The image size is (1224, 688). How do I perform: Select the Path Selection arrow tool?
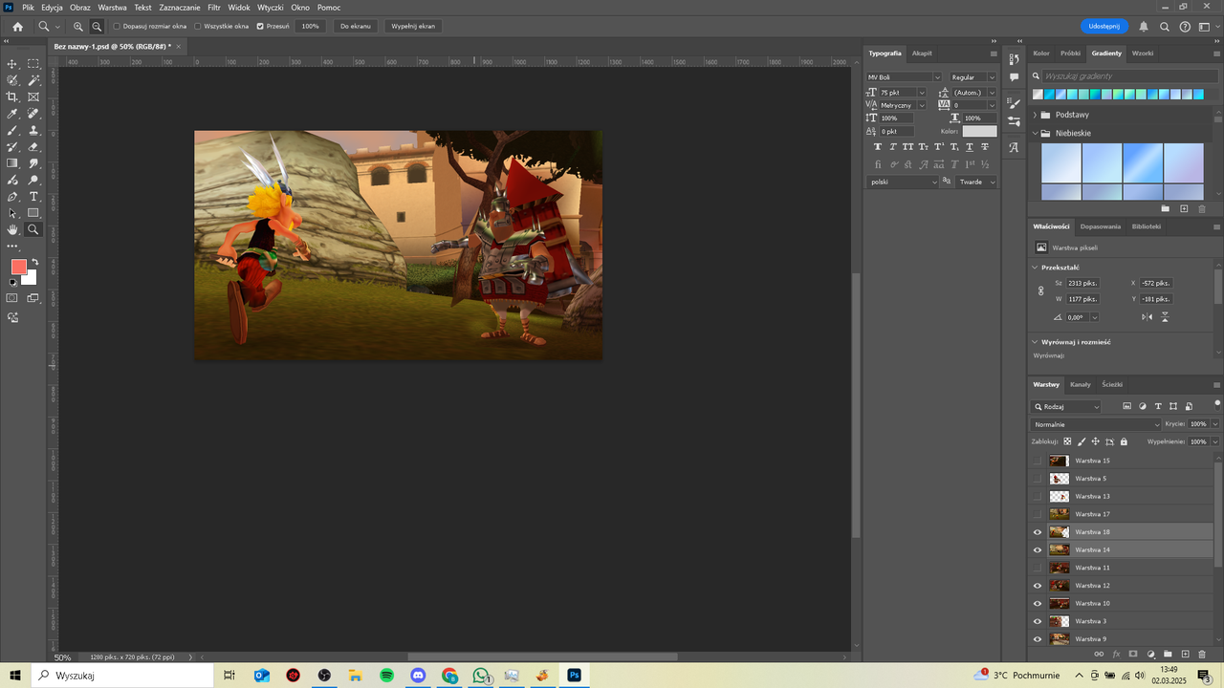pyautogui.click(x=12, y=213)
